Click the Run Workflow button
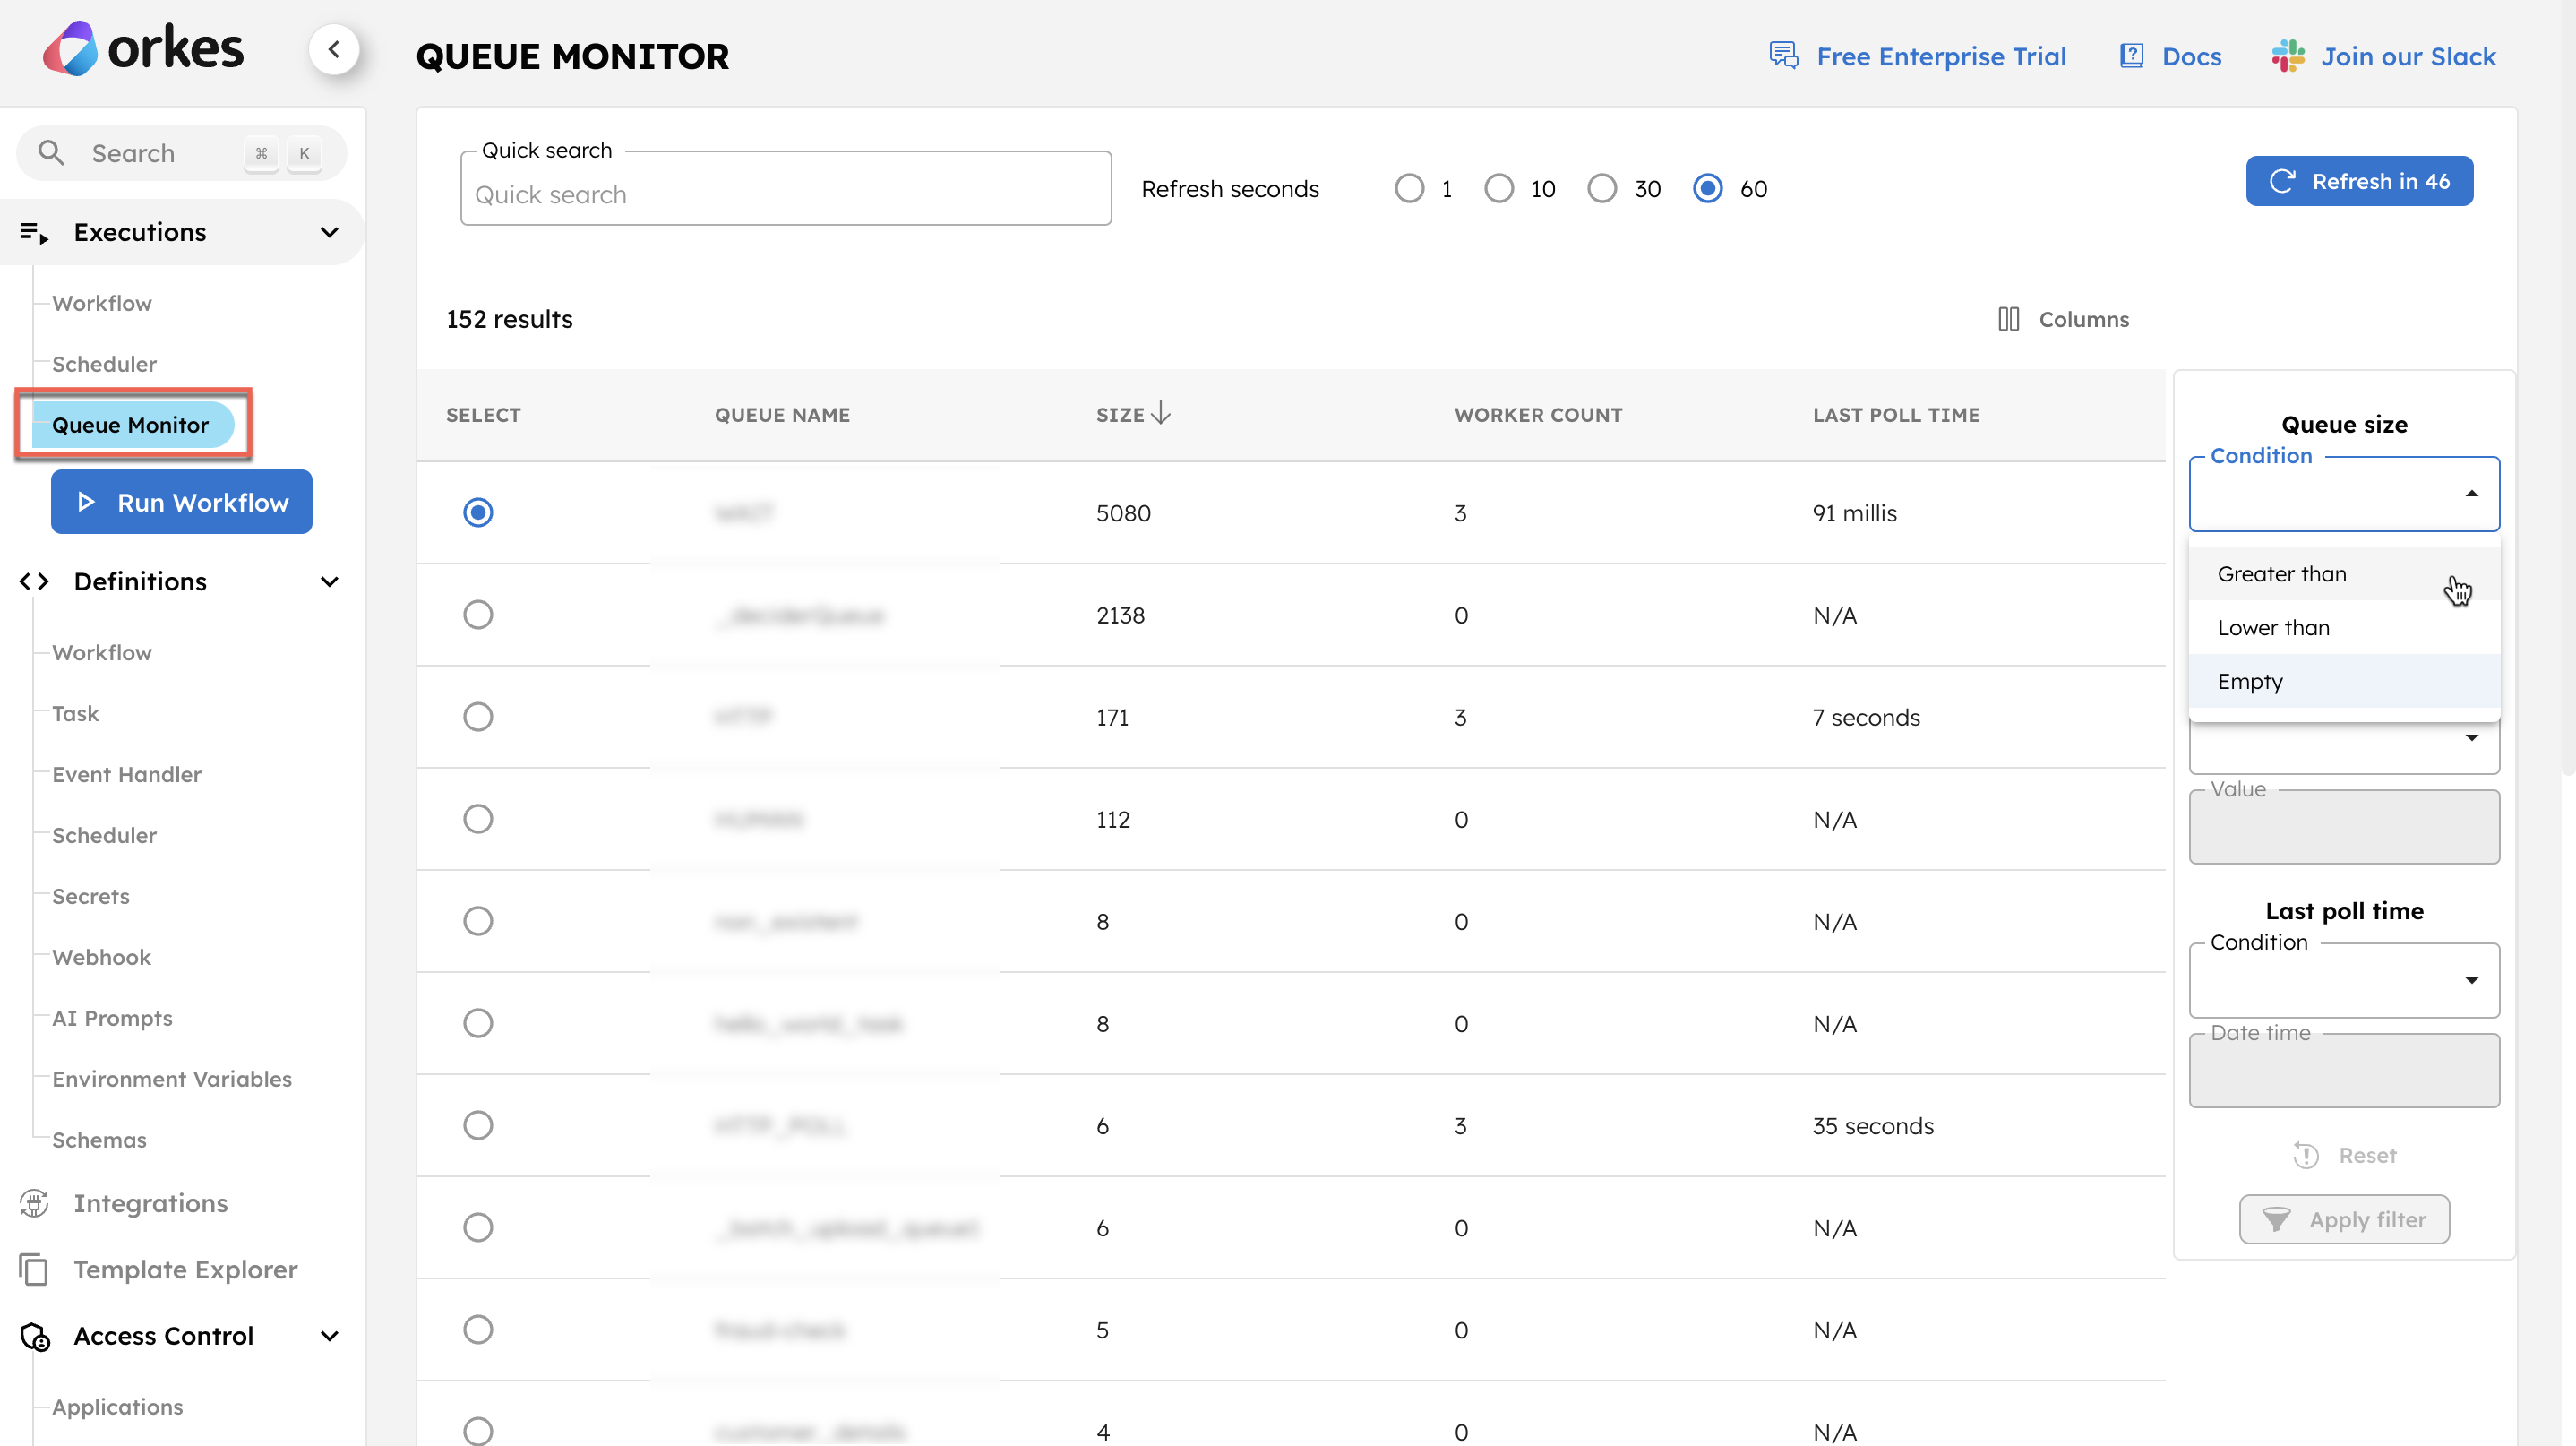 [x=181, y=502]
